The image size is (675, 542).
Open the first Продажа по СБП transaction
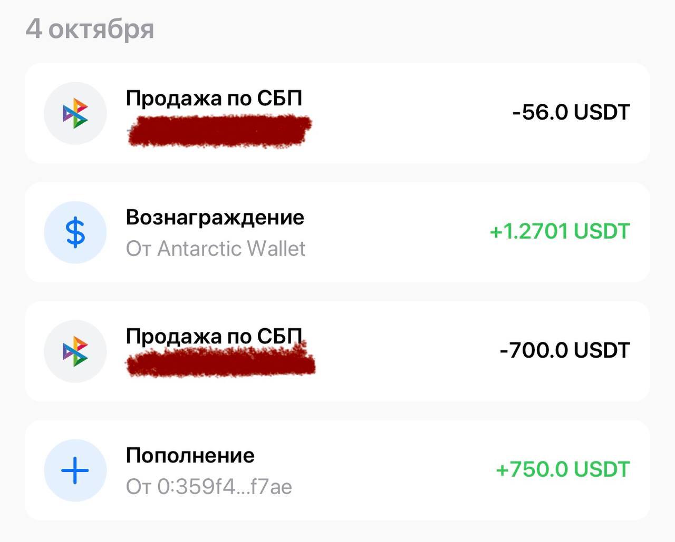[x=337, y=113]
